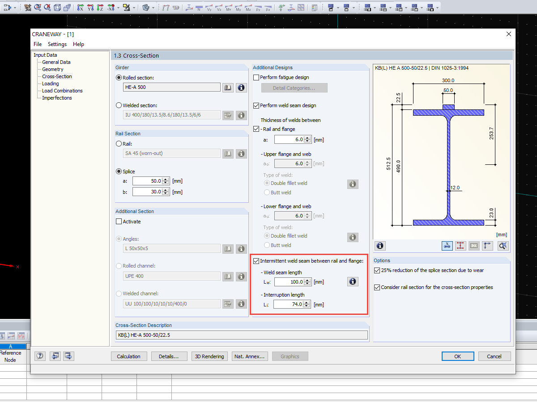This screenshot has width=537, height=402.
Task: Tick the Activate additional section checkbox
Action: [x=119, y=222]
